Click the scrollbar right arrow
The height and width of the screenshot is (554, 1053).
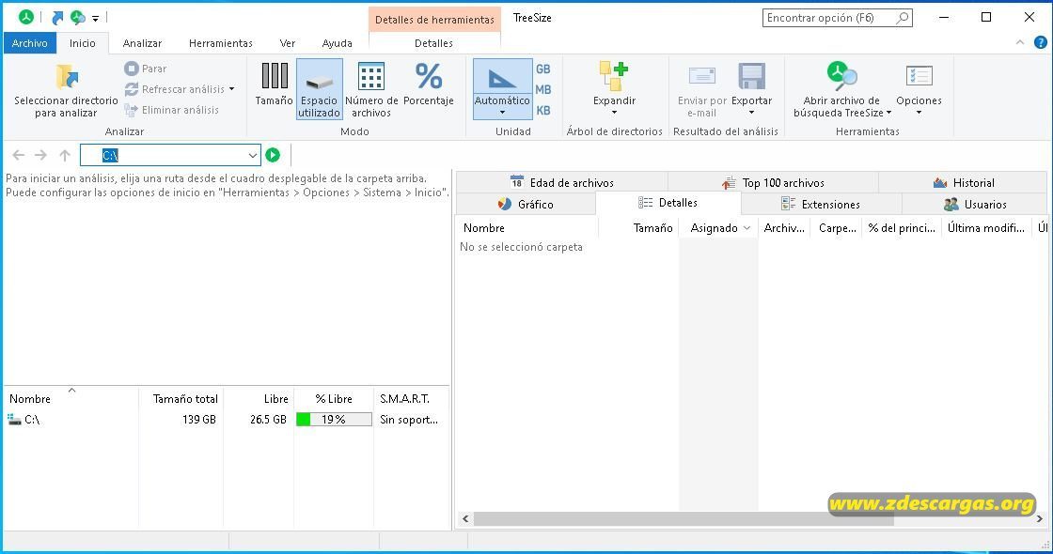click(1040, 518)
